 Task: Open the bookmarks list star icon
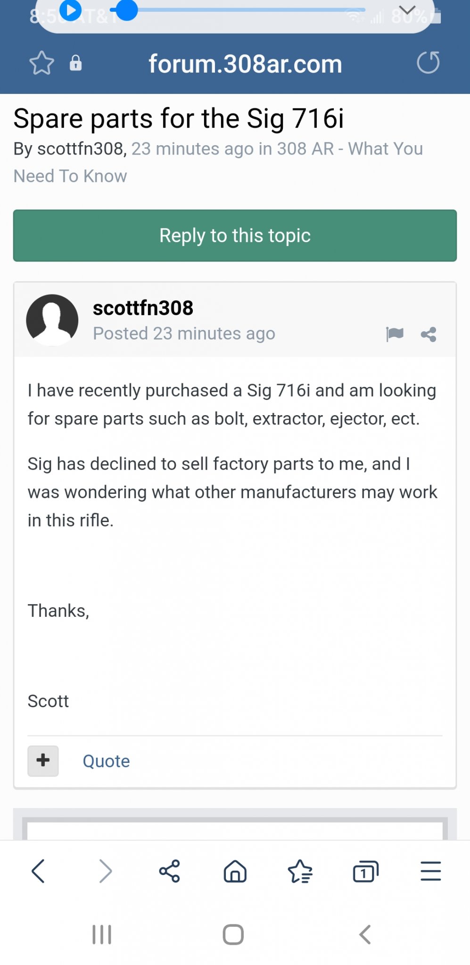point(300,871)
